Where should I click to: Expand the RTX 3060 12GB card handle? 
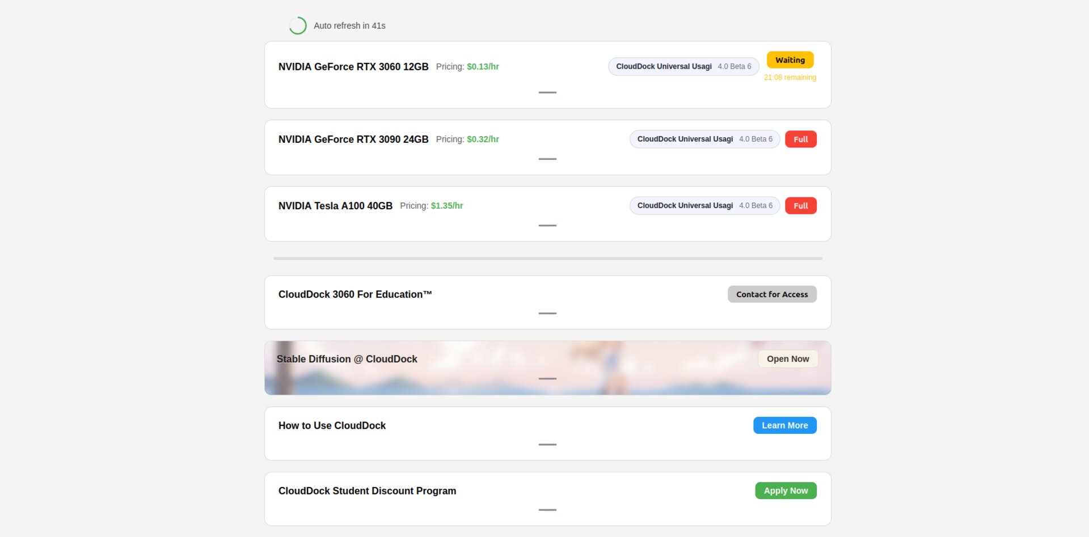(547, 92)
